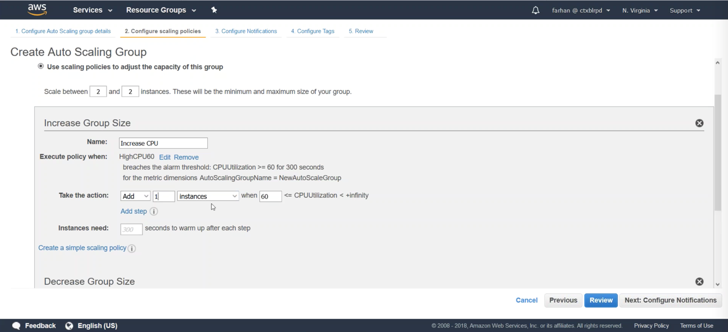
Task: Click the minimum instances field
Action: (98, 91)
